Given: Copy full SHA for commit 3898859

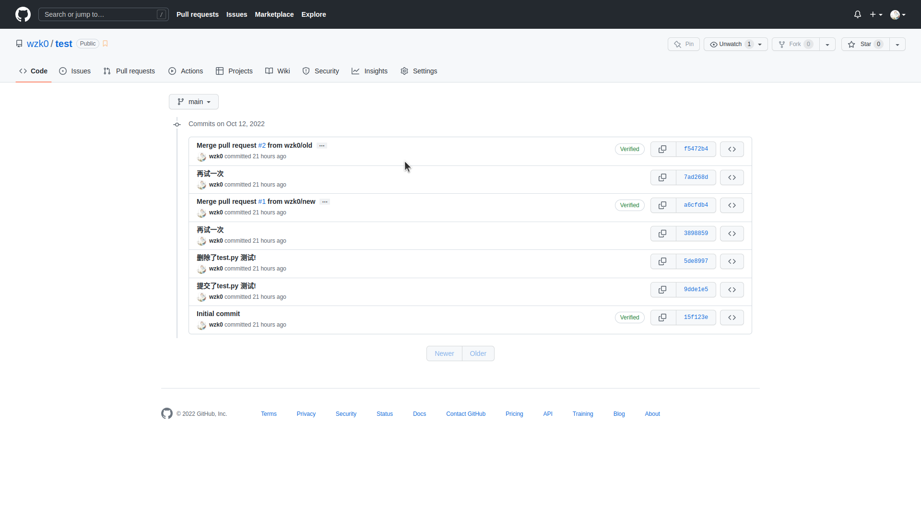Looking at the screenshot, I should (x=662, y=234).
